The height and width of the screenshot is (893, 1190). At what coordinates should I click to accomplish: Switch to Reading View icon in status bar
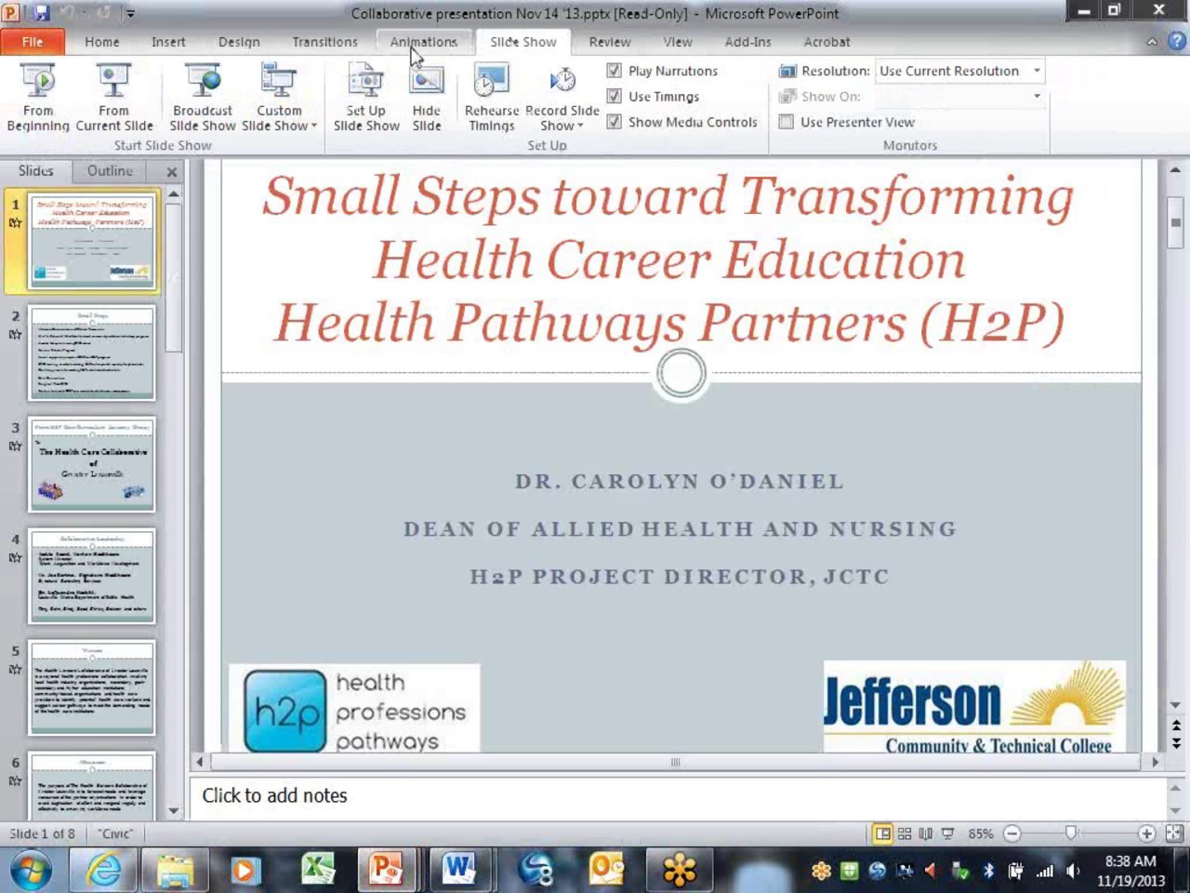(926, 834)
